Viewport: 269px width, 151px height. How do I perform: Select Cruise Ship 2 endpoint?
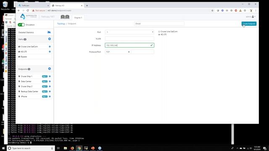26,86
